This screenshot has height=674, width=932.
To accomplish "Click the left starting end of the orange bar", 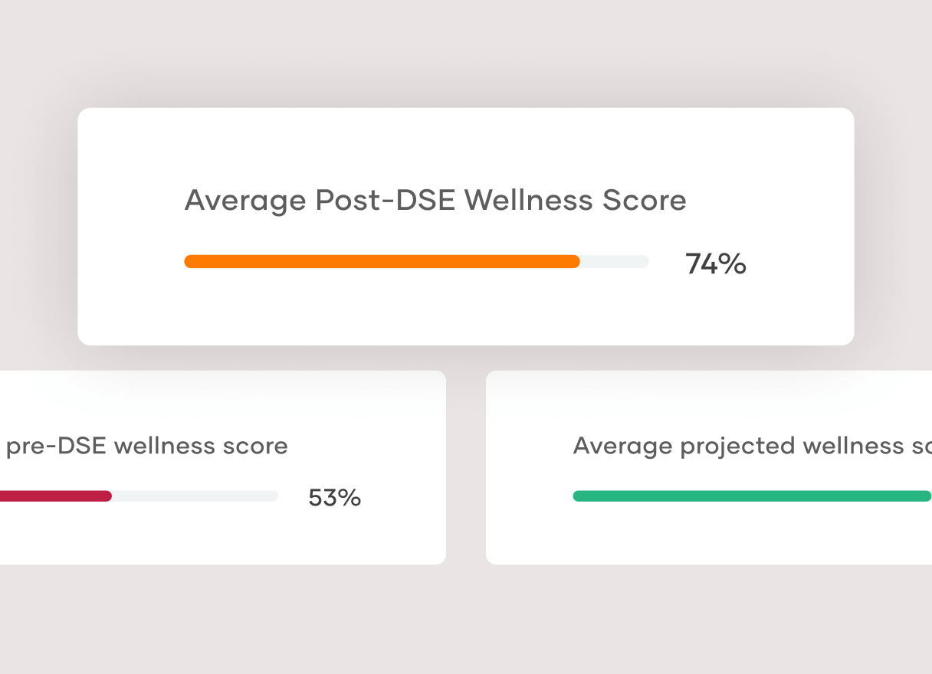I will click(189, 262).
